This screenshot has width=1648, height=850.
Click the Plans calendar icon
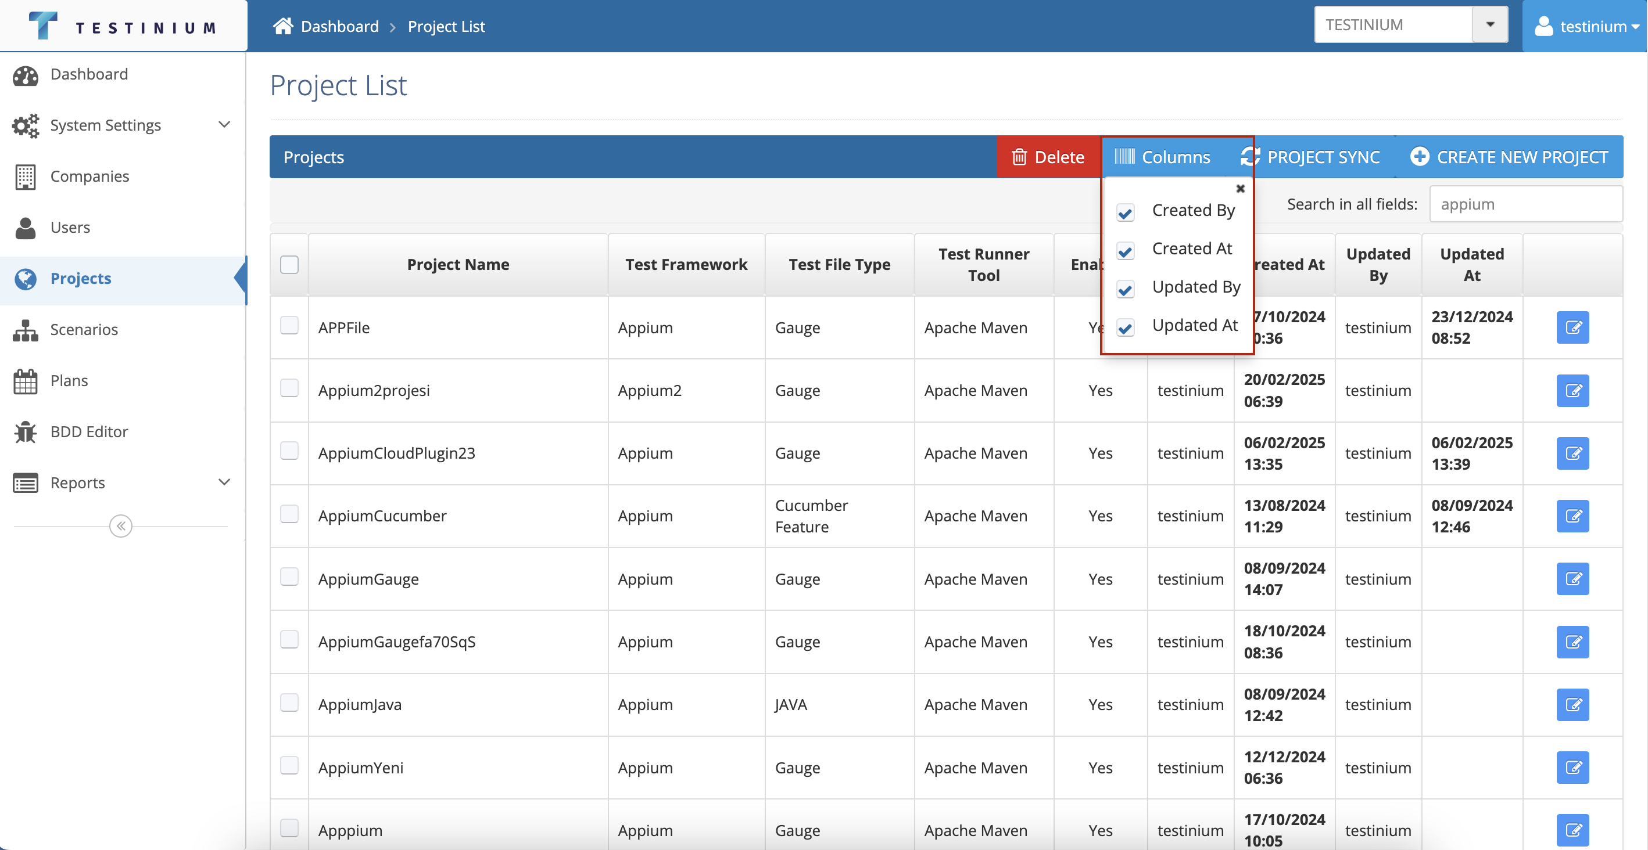[x=26, y=381]
